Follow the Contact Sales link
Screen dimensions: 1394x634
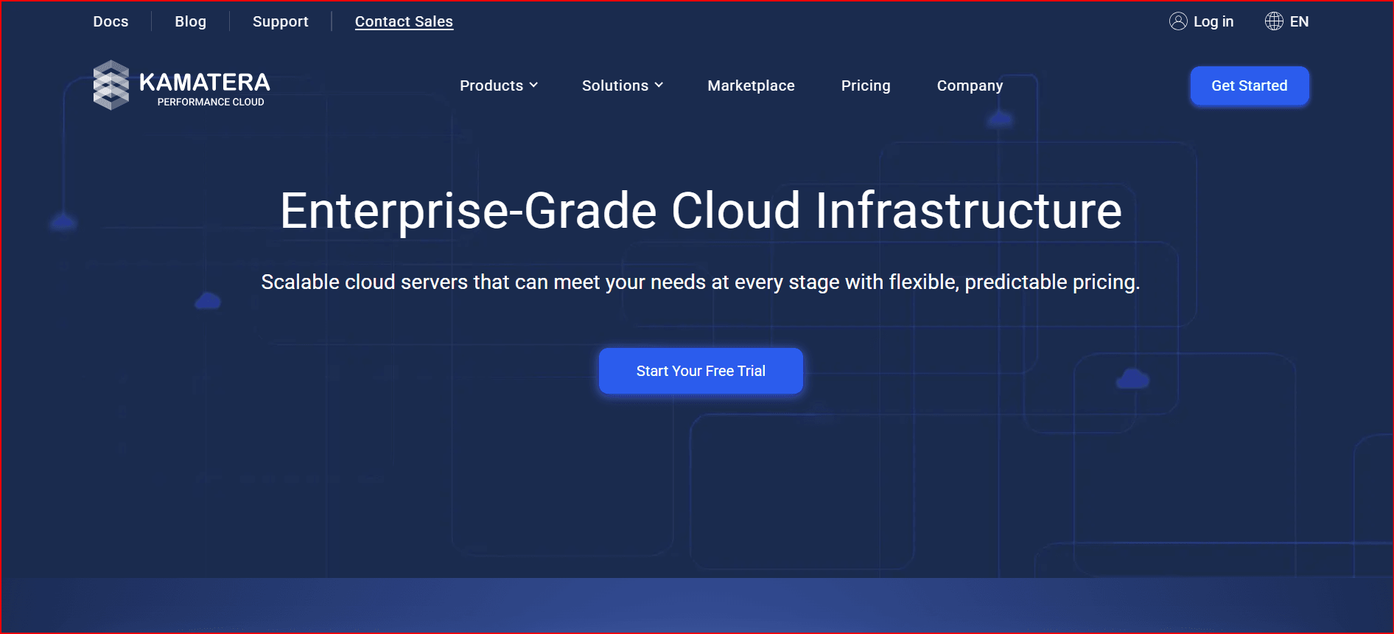coord(404,21)
